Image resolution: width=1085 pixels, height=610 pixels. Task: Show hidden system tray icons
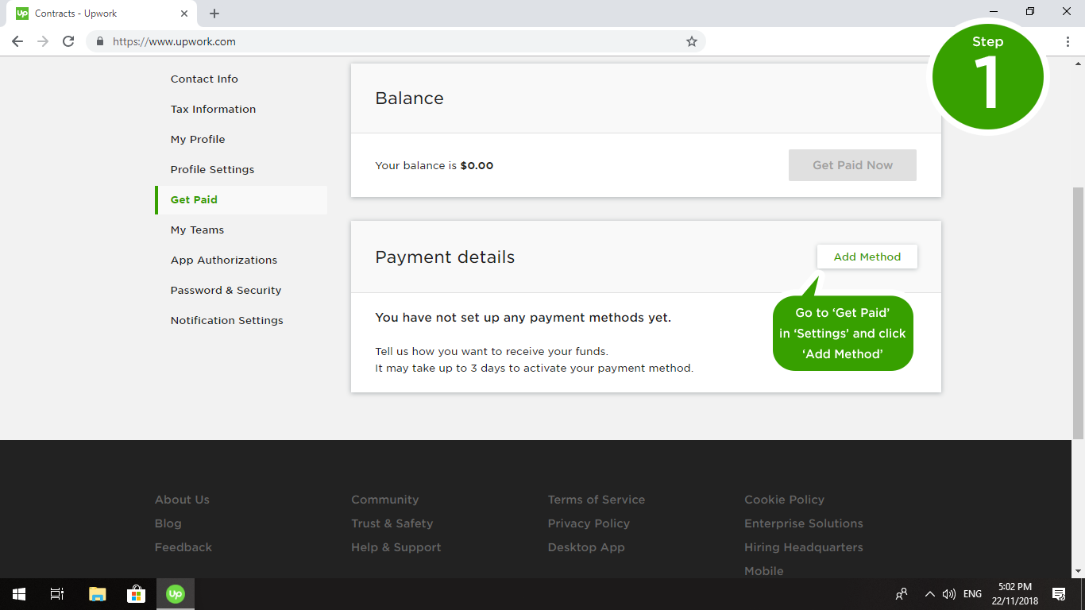[929, 593]
